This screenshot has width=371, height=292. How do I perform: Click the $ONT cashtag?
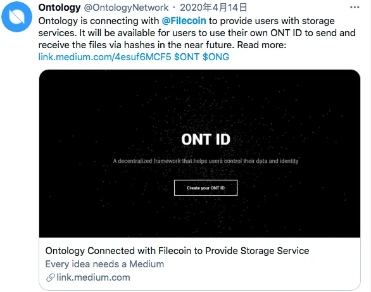pyautogui.click(x=187, y=57)
